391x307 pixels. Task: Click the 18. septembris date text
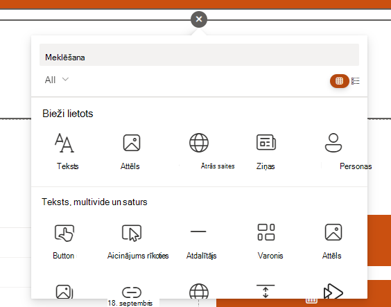(130, 303)
